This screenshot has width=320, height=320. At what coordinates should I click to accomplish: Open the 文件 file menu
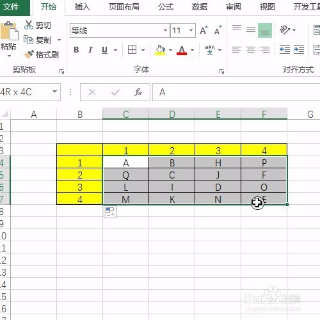pos(11,7)
